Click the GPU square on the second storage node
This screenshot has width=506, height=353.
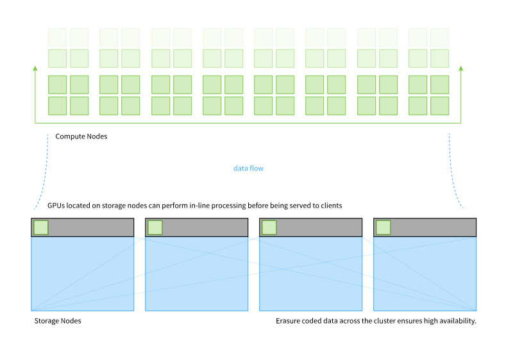[x=155, y=227]
